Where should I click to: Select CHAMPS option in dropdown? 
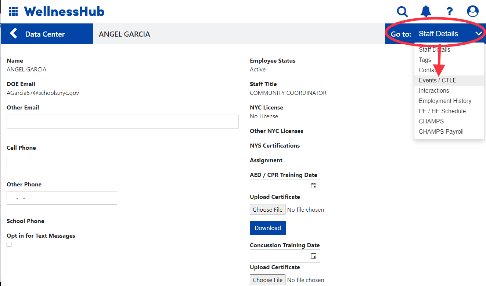pos(449,121)
